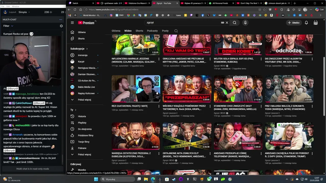Expand the Ty section arrow
The height and width of the screenshot is (183, 326).
(x=76, y=110)
